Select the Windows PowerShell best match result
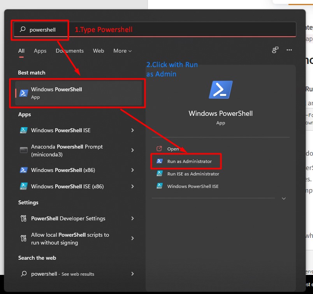This screenshot has width=313, height=294. [x=78, y=93]
